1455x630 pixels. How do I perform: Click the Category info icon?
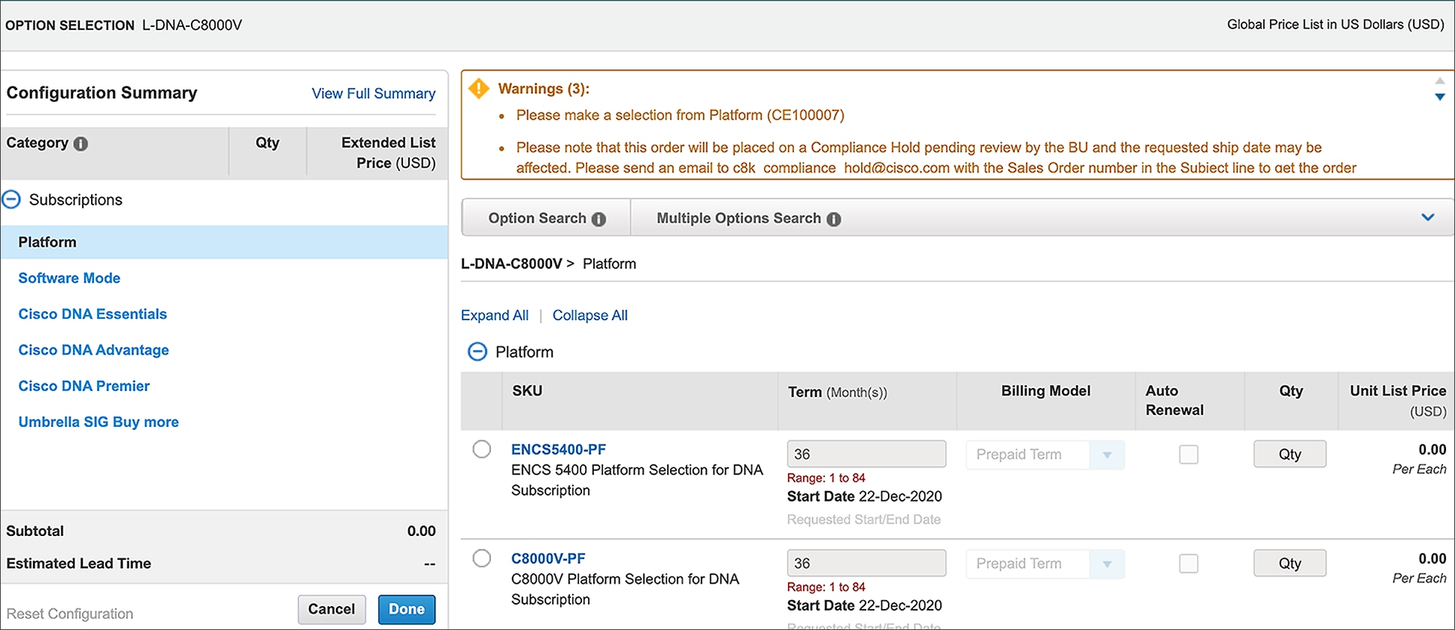pos(80,144)
